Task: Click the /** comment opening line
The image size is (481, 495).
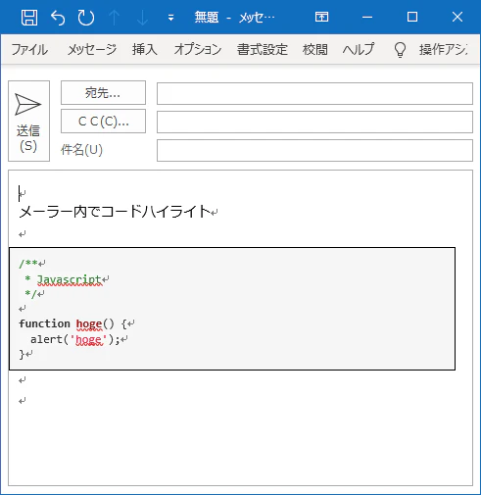Action: [x=28, y=264]
